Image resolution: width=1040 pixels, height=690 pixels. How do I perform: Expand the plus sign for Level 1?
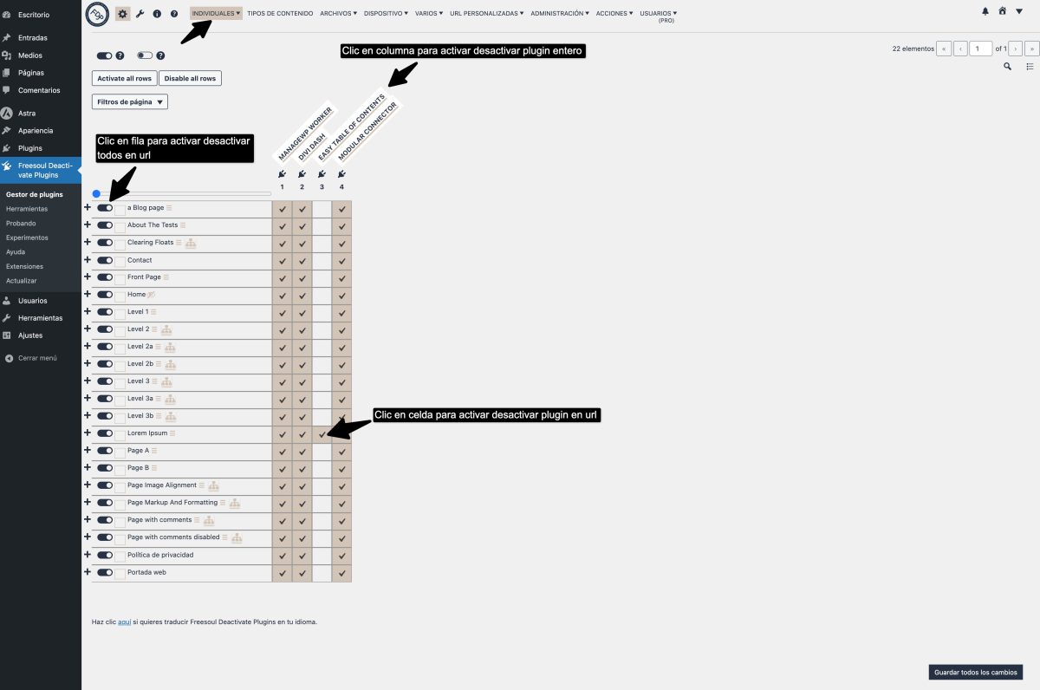pos(87,311)
